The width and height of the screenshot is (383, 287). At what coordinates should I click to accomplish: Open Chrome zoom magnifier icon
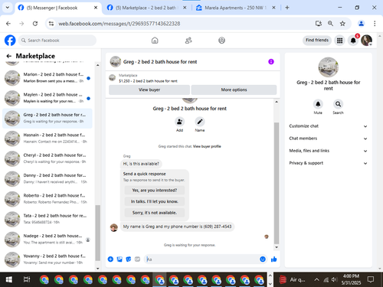330,24
